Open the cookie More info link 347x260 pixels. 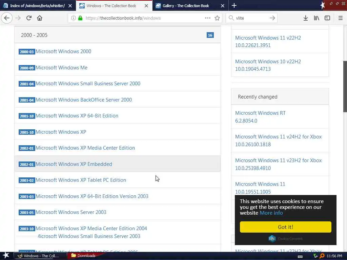click(x=271, y=213)
